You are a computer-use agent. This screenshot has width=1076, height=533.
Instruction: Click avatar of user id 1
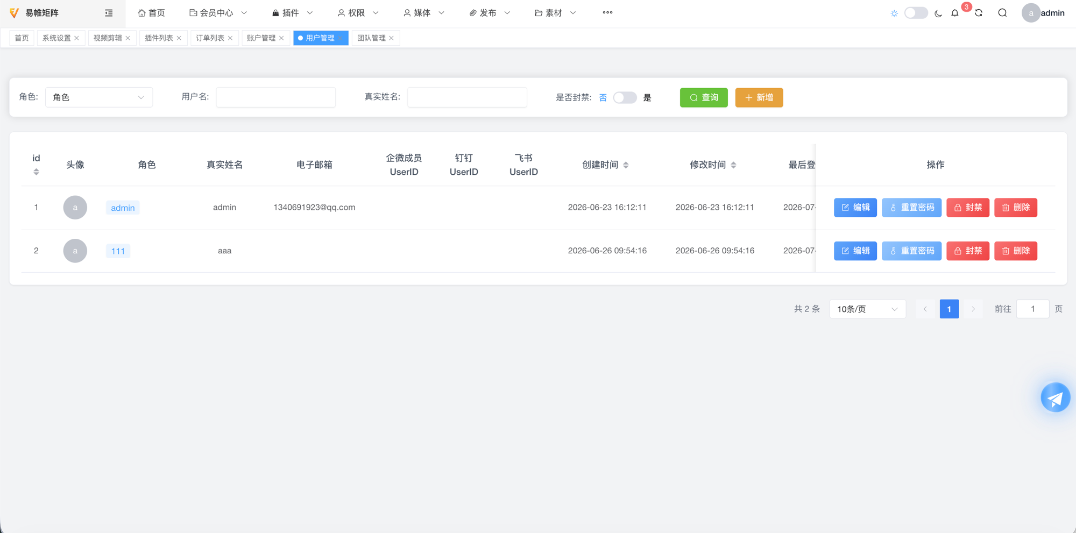pos(75,208)
